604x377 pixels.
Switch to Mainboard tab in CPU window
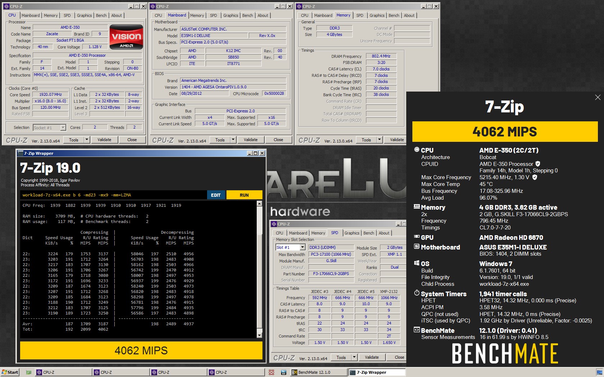[31, 15]
